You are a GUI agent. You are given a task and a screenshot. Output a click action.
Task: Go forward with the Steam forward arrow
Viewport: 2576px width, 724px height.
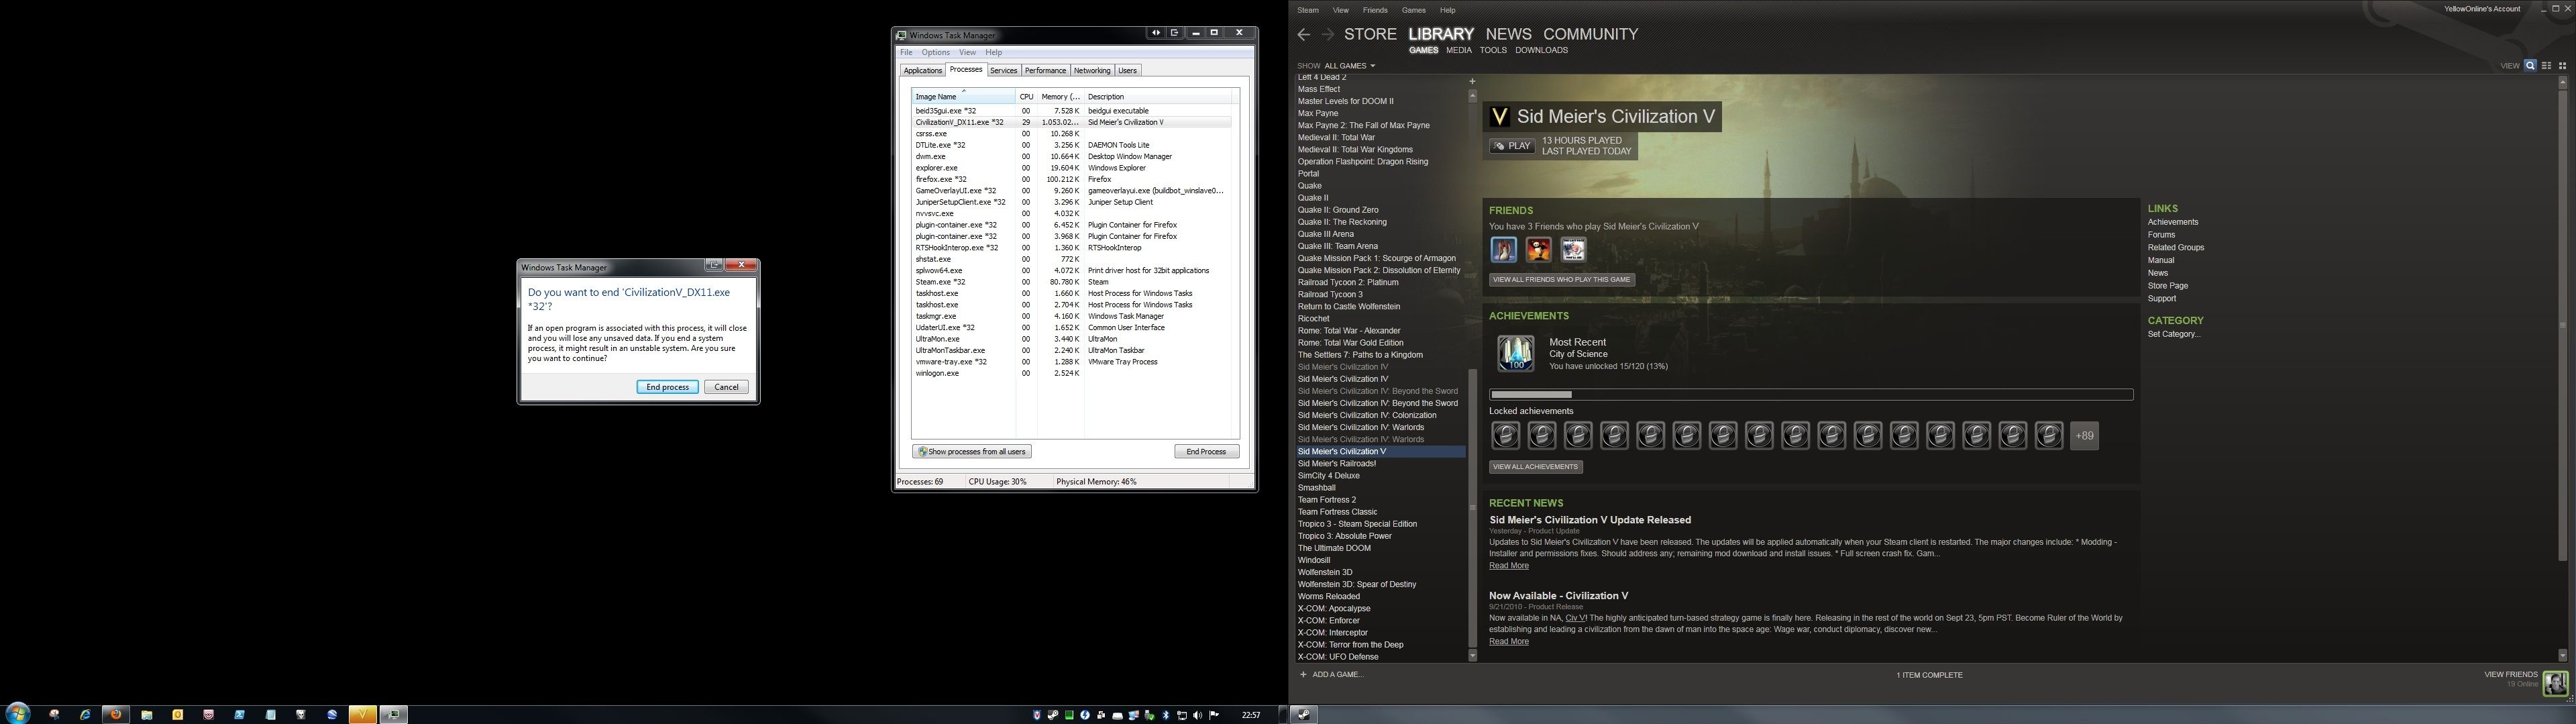click(x=1327, y=34)
